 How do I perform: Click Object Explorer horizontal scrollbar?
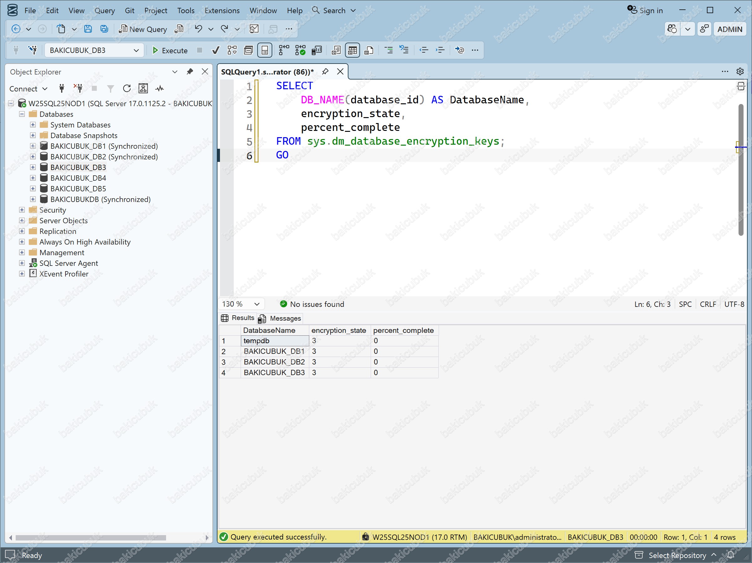[91, 538]
